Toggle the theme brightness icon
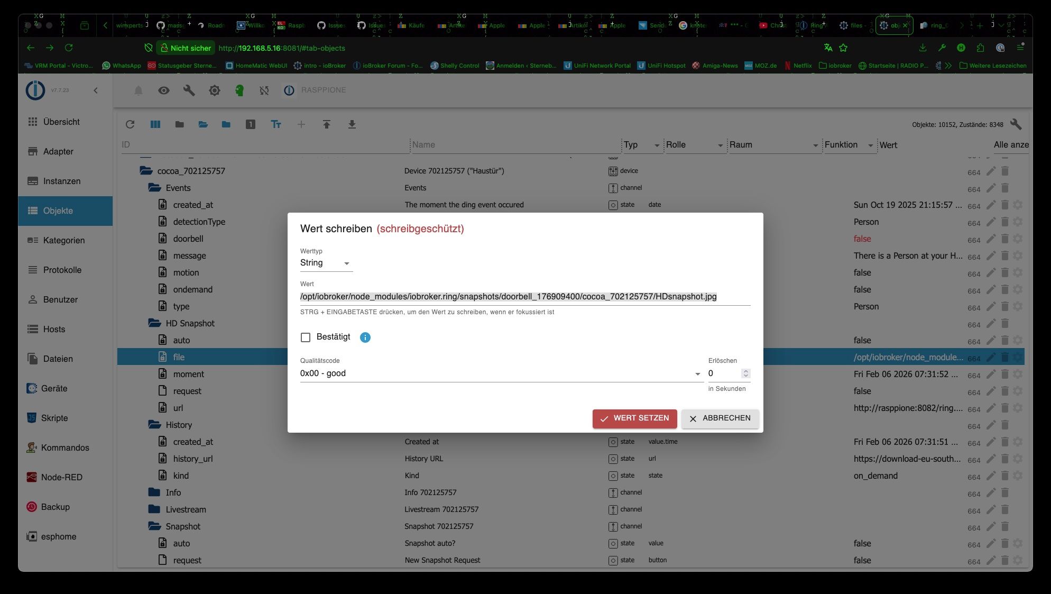This screenshot has height=594, width=1051. point(214,90)
